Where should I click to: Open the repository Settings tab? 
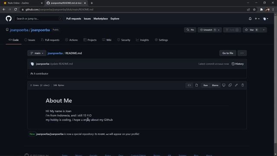tap(161, 40)
